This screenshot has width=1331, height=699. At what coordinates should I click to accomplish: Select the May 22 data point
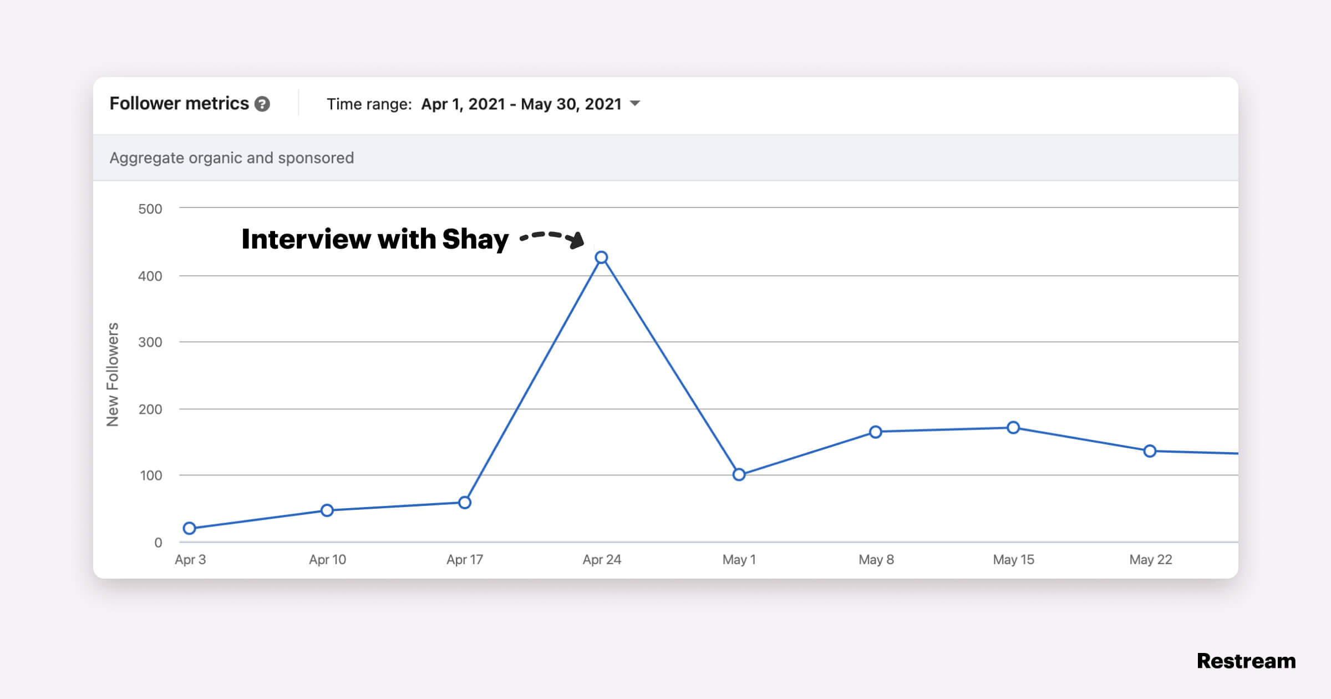(x=1150, y=451)
